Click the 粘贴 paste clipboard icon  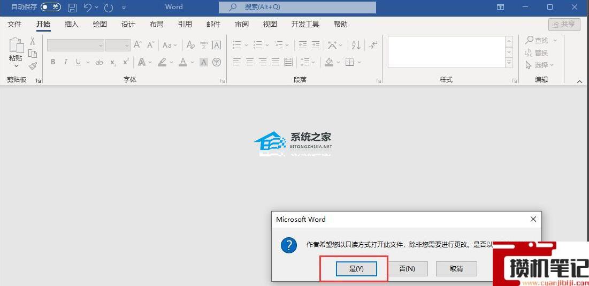(16, 45)
